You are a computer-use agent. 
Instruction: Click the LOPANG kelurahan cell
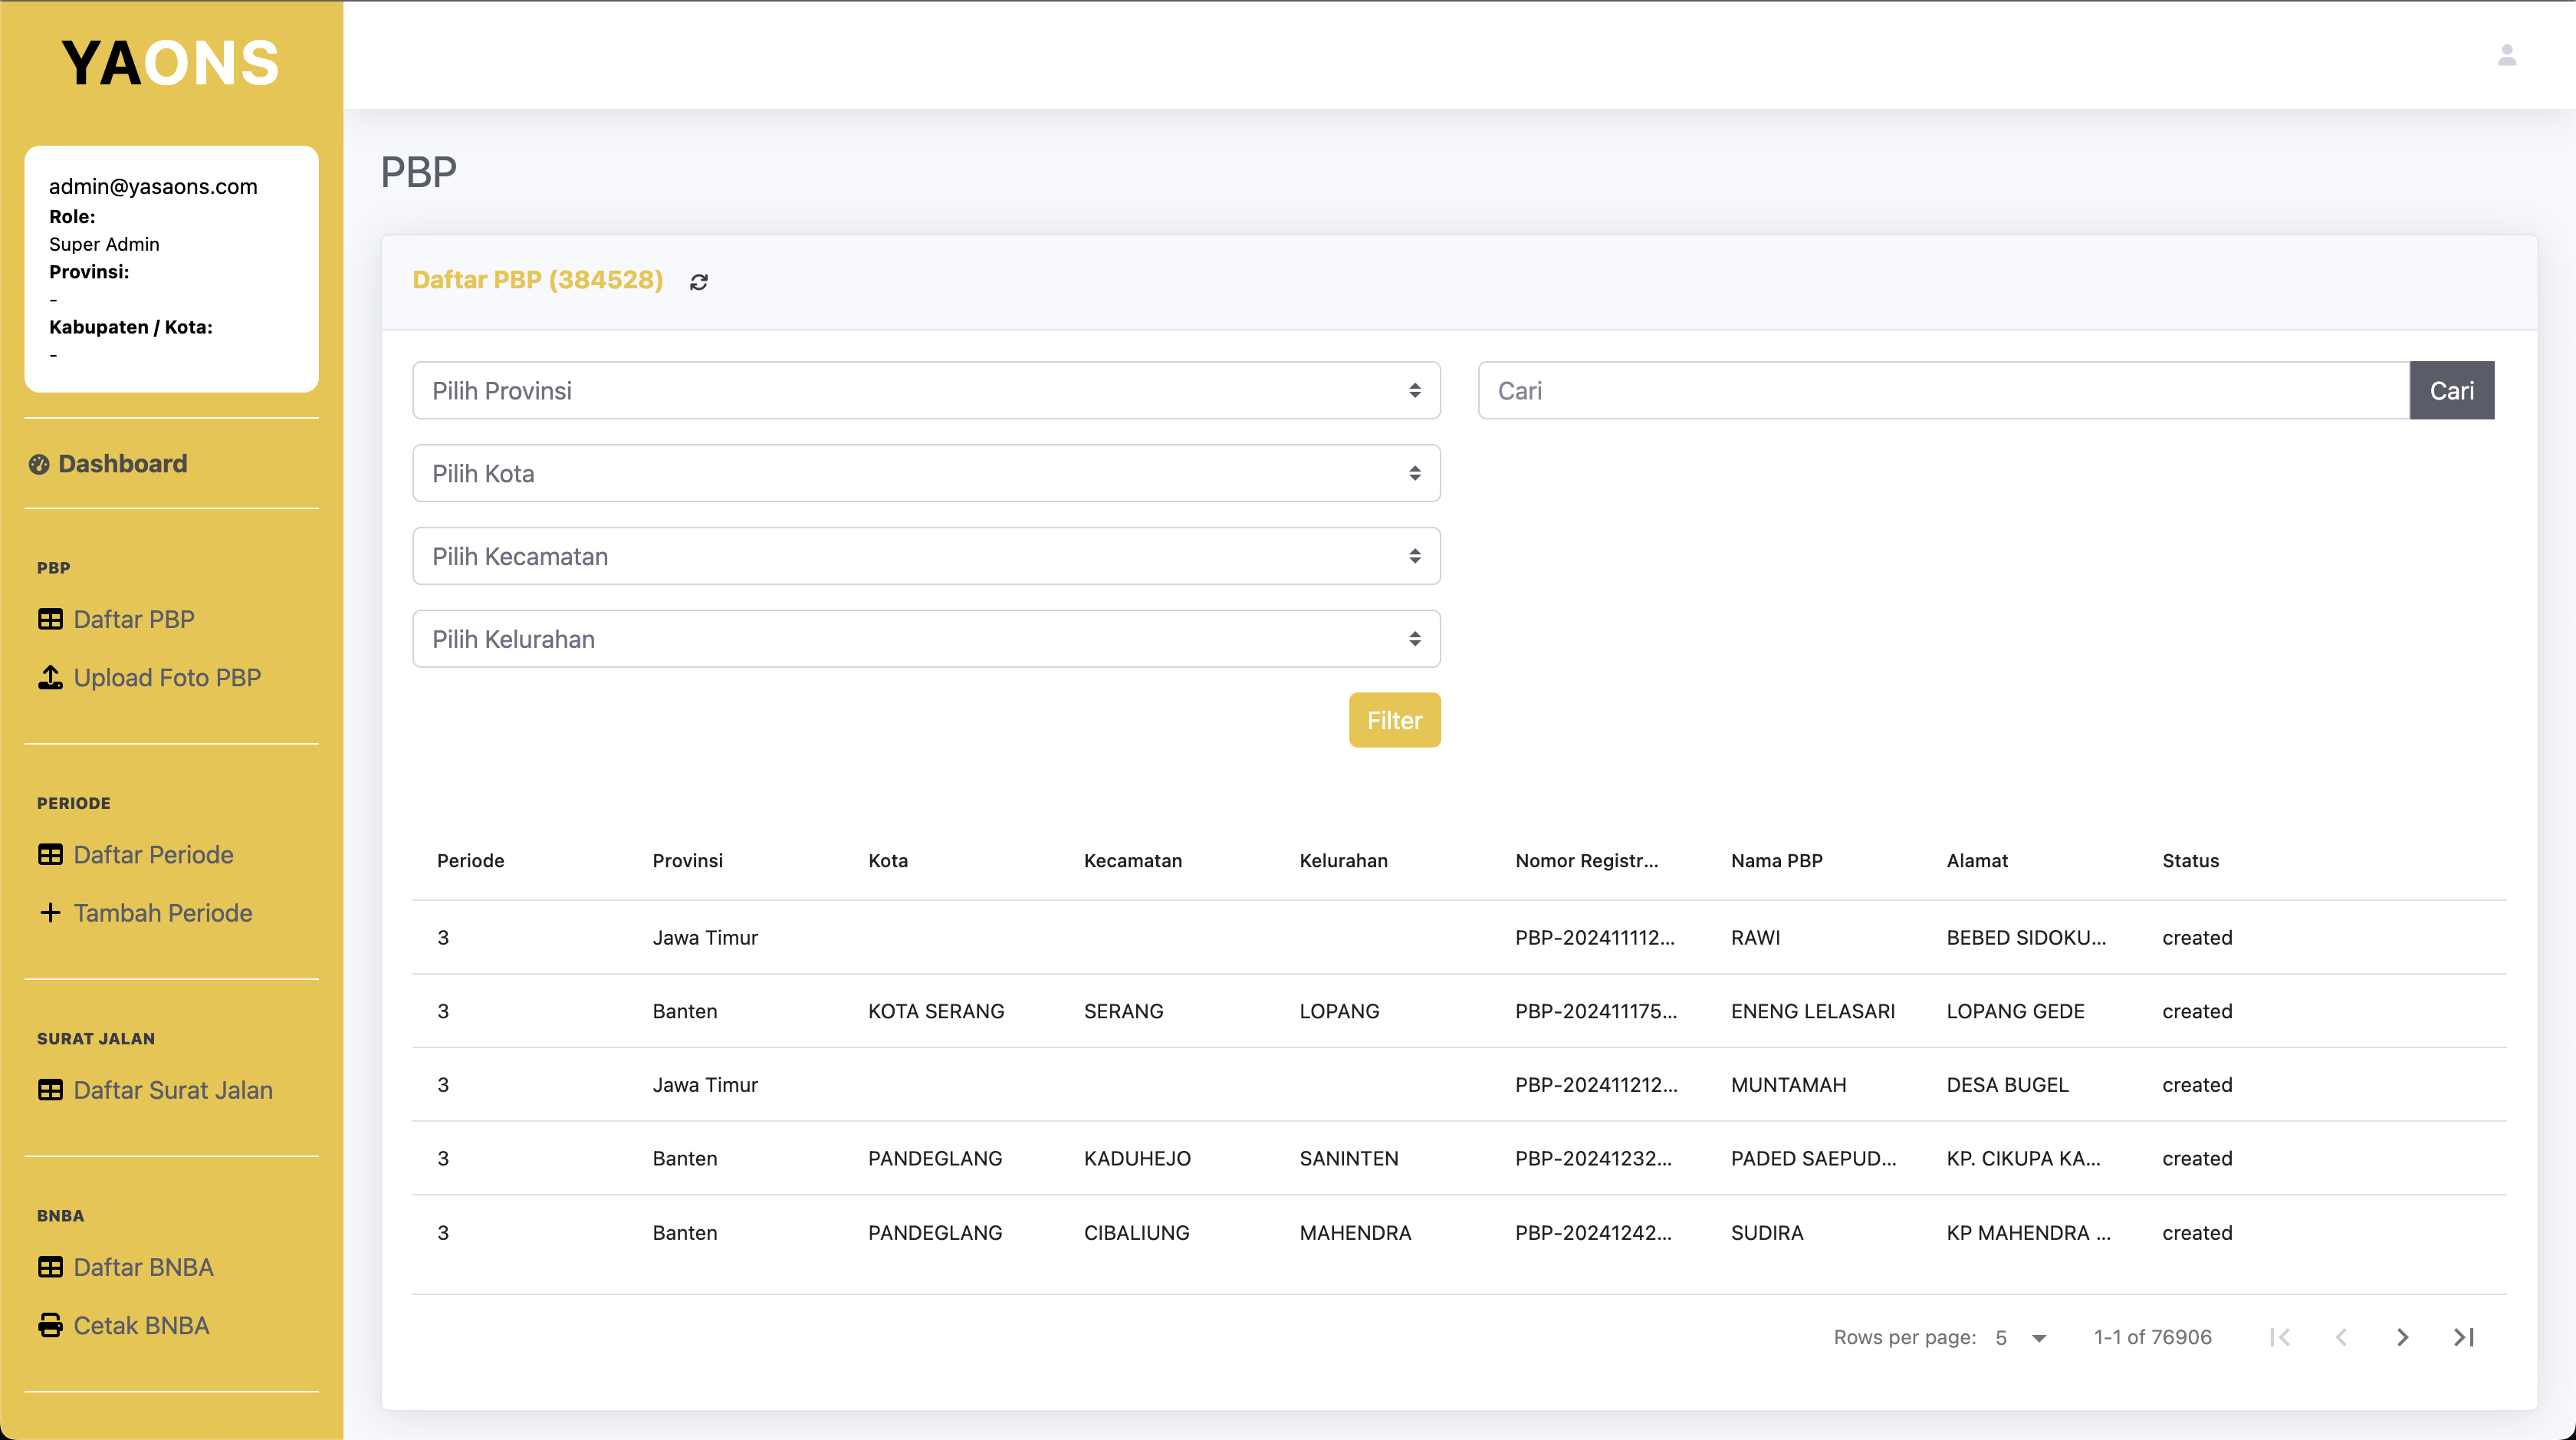(x=1339, y=1011)
